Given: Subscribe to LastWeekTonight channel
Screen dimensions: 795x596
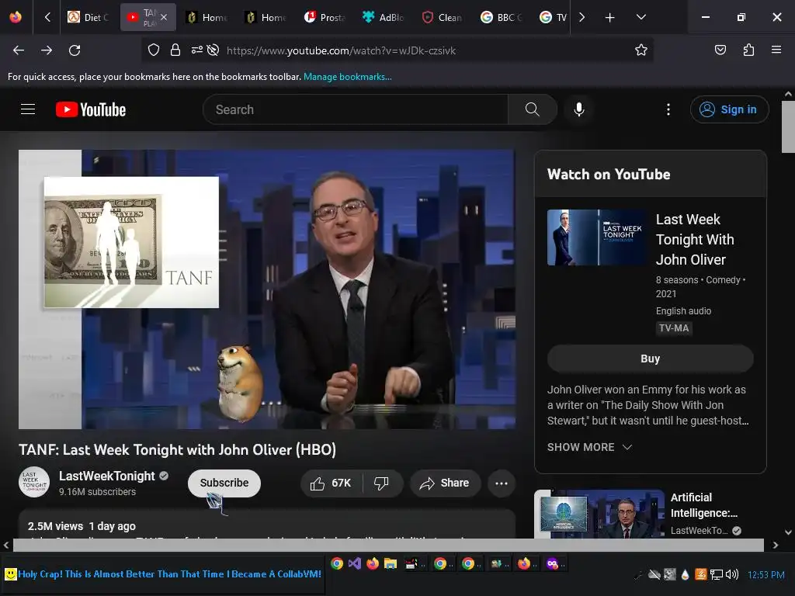Looking at the screenshot, I should [224, 483].
